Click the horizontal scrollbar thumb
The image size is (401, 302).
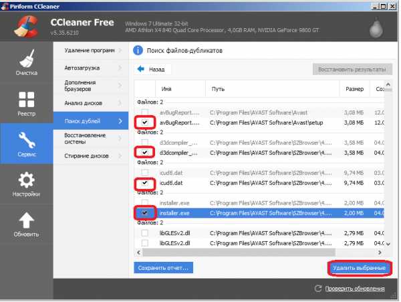[x=239, y=252]
